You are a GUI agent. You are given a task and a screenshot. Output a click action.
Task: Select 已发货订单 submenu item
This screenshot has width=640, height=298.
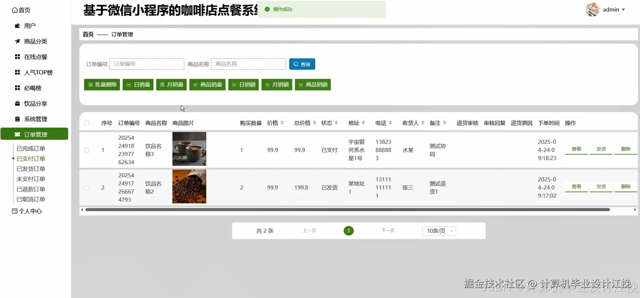pyautogui.click(x=31, y=169)
